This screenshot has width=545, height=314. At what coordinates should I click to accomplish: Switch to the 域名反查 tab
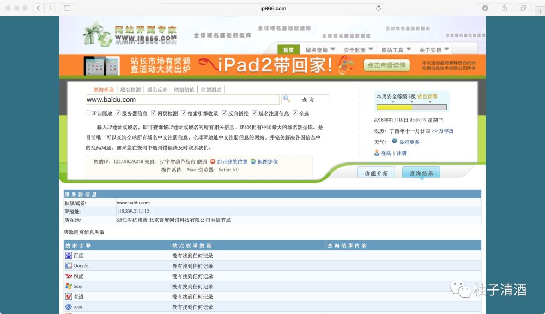158,90
